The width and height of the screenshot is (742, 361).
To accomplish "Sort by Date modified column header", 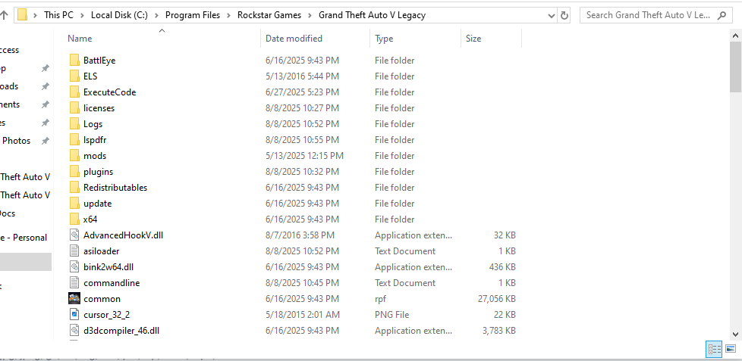I will (294, 39).
